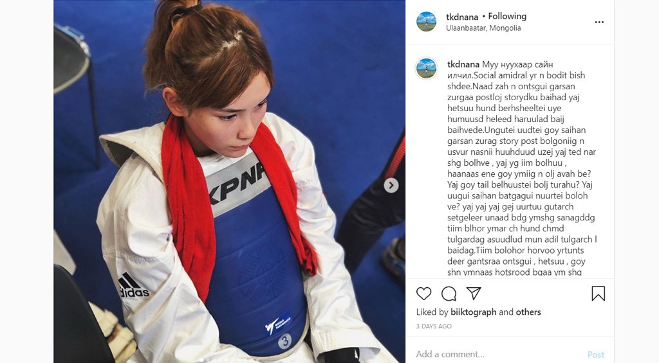659x363 pixels.
Task: Click the Adidas logo on sleeve
Action: (134, 286)
